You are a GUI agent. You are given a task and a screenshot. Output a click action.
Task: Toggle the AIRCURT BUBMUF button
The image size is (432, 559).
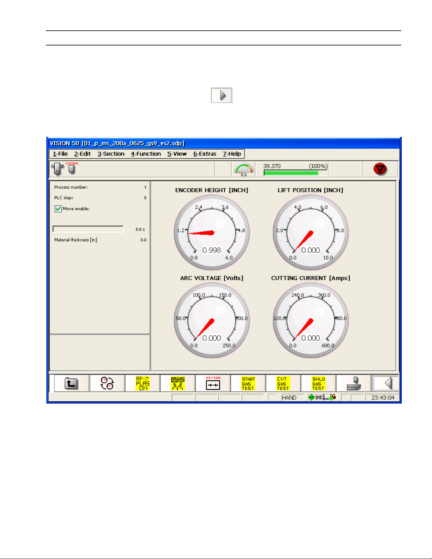click(x=178, y=383)
